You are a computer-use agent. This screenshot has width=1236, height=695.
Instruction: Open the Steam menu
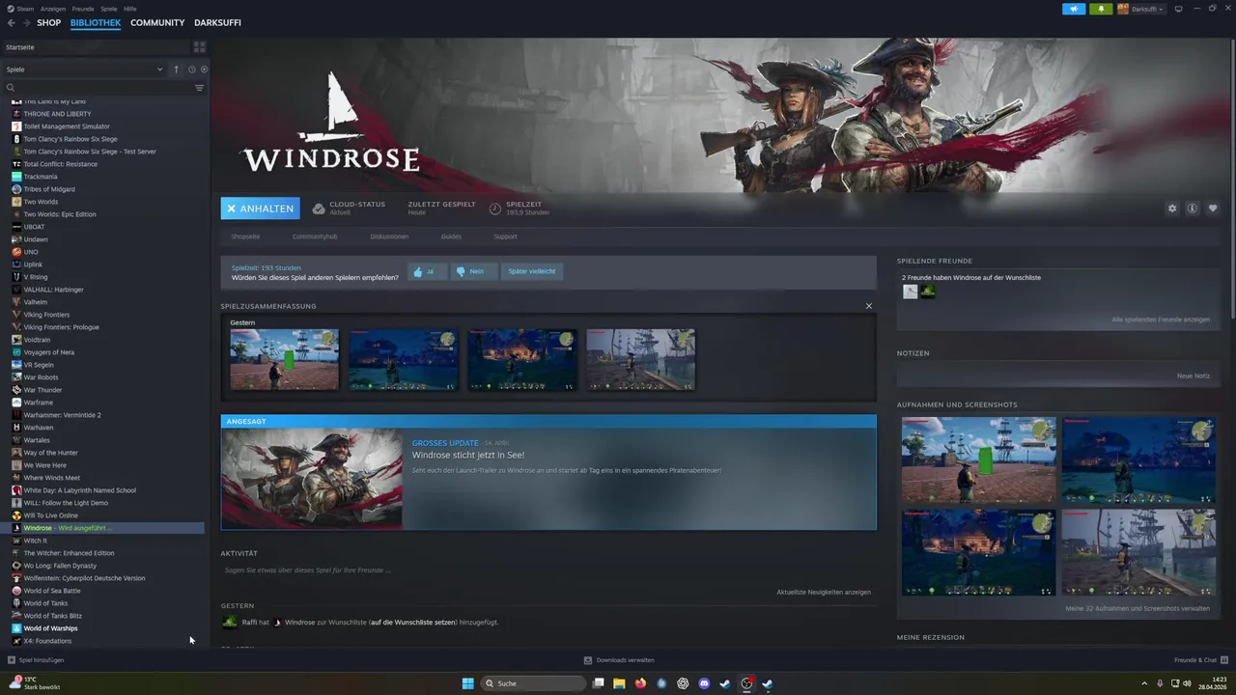pos(20,9)
